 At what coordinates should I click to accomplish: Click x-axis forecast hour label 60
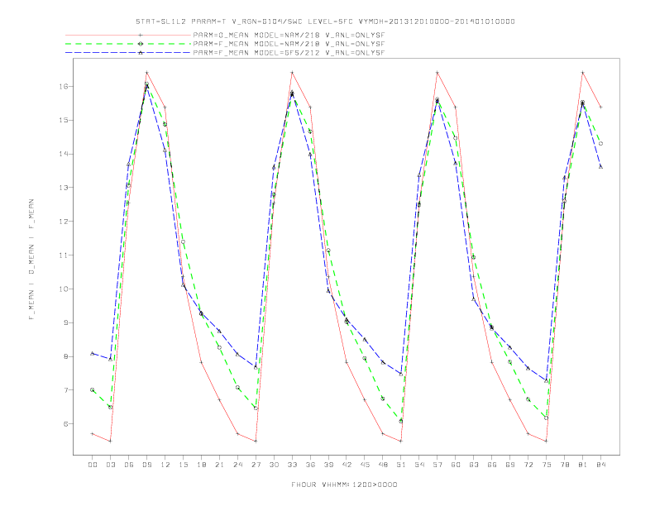[456, 465]
